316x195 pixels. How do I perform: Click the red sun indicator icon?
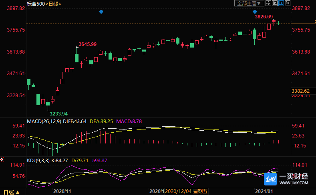[2, 159]
